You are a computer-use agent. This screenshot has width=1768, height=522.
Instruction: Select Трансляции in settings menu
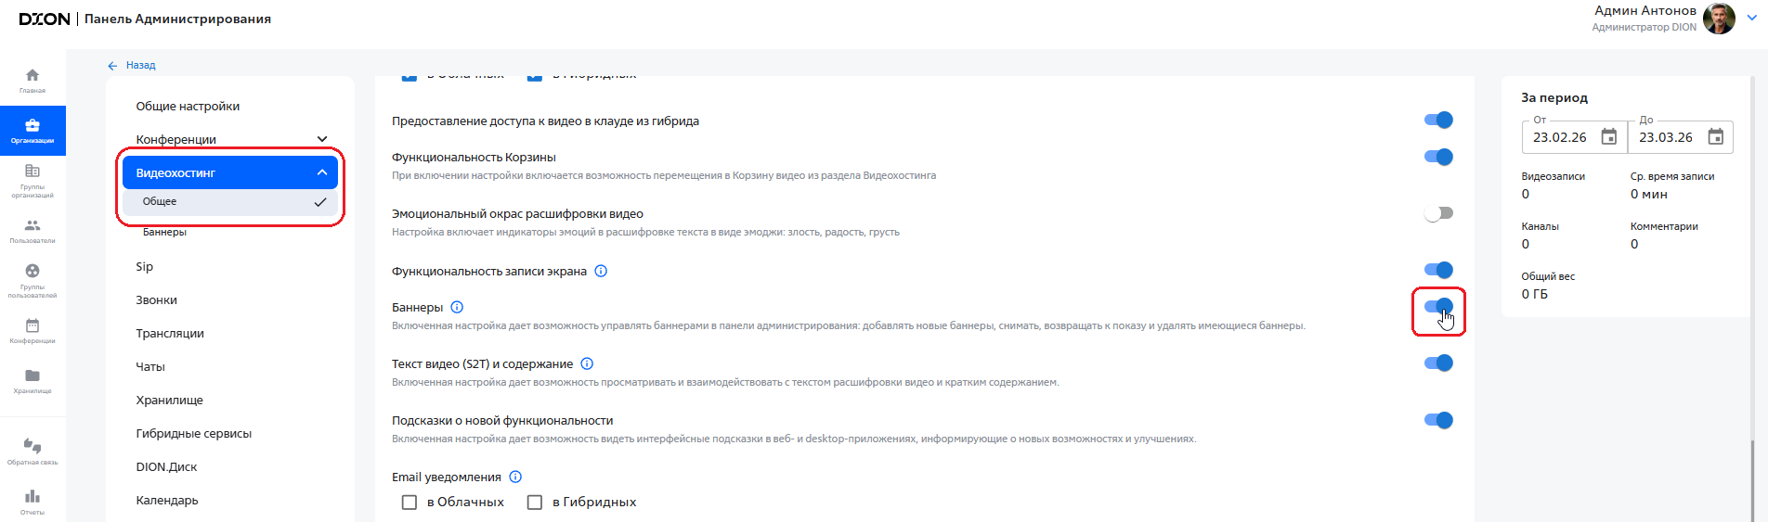tap(170, 333)
